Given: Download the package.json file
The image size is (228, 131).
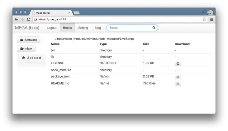Looking at the screenshot, I should (178, 77).
